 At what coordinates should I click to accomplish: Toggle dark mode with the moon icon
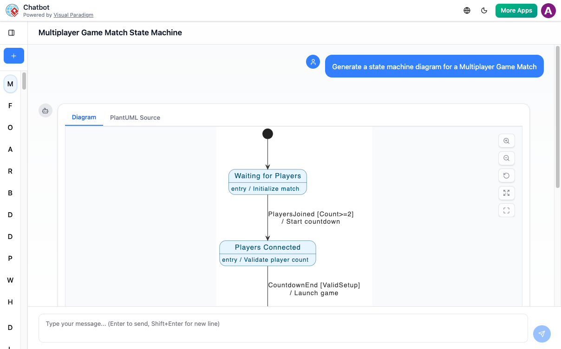point(484,10)
